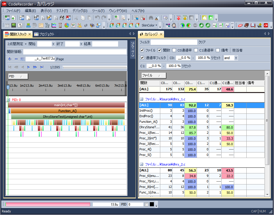This screenshot has width=274, height=215.
Task: Enable the 備考 checkbox
Action: [218, 50]
